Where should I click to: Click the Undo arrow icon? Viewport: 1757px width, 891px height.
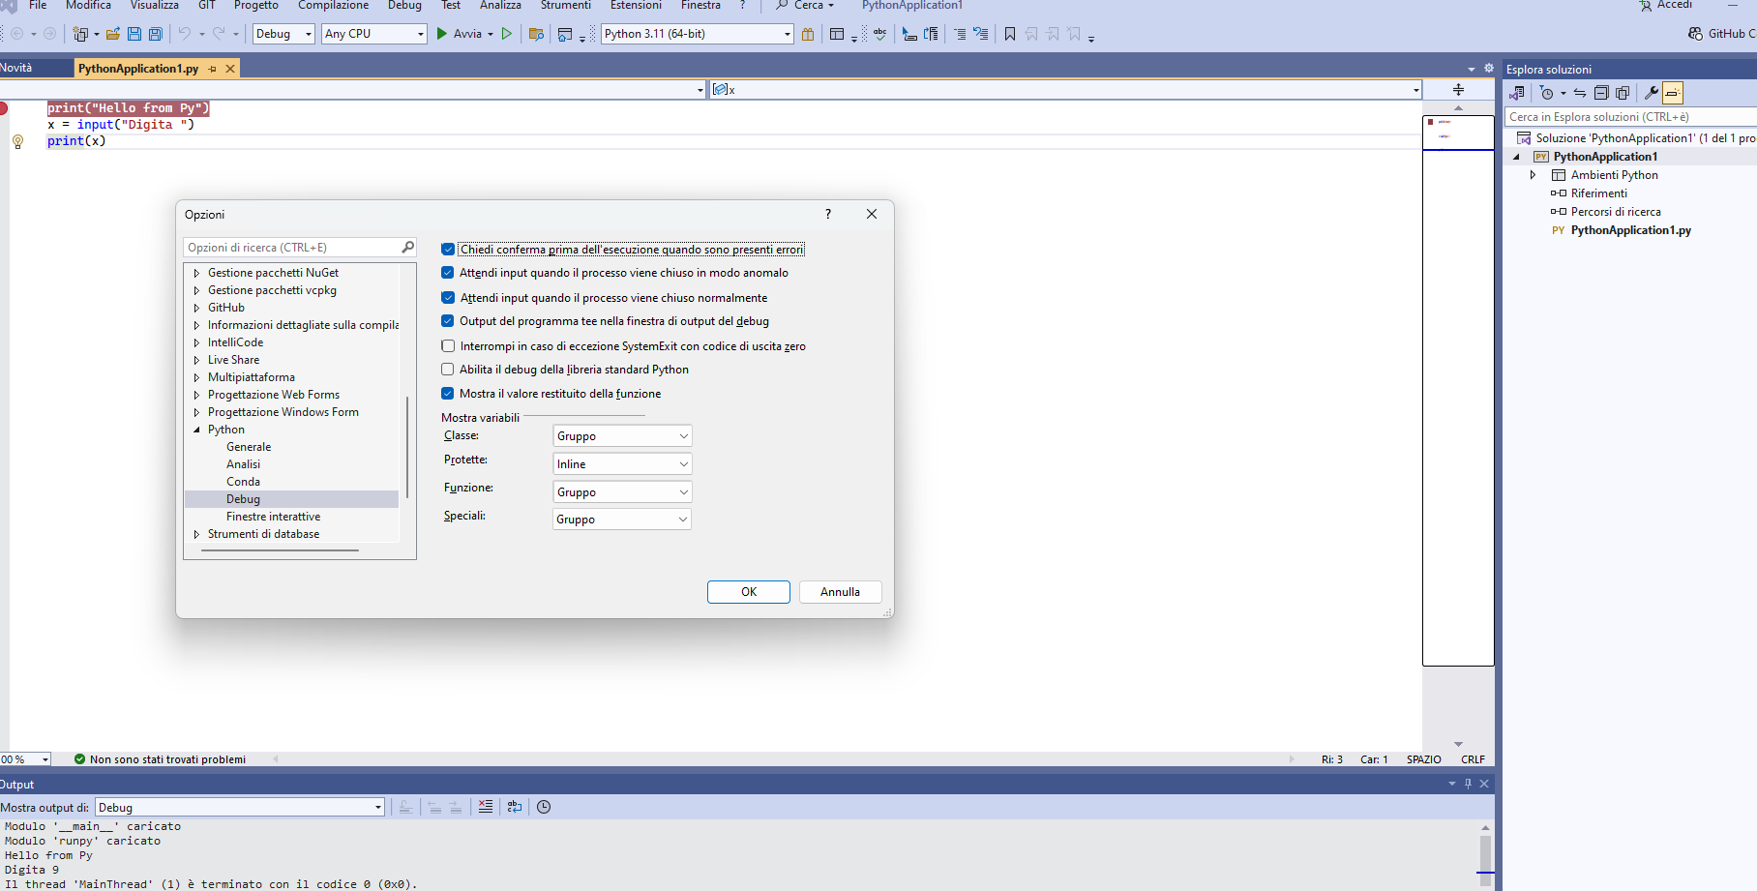184,33
